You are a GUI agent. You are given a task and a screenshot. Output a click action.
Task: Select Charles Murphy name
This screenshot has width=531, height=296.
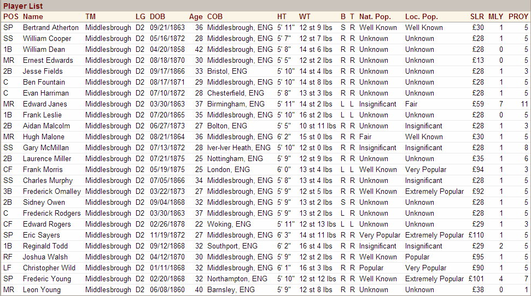[x=48, y=180]
